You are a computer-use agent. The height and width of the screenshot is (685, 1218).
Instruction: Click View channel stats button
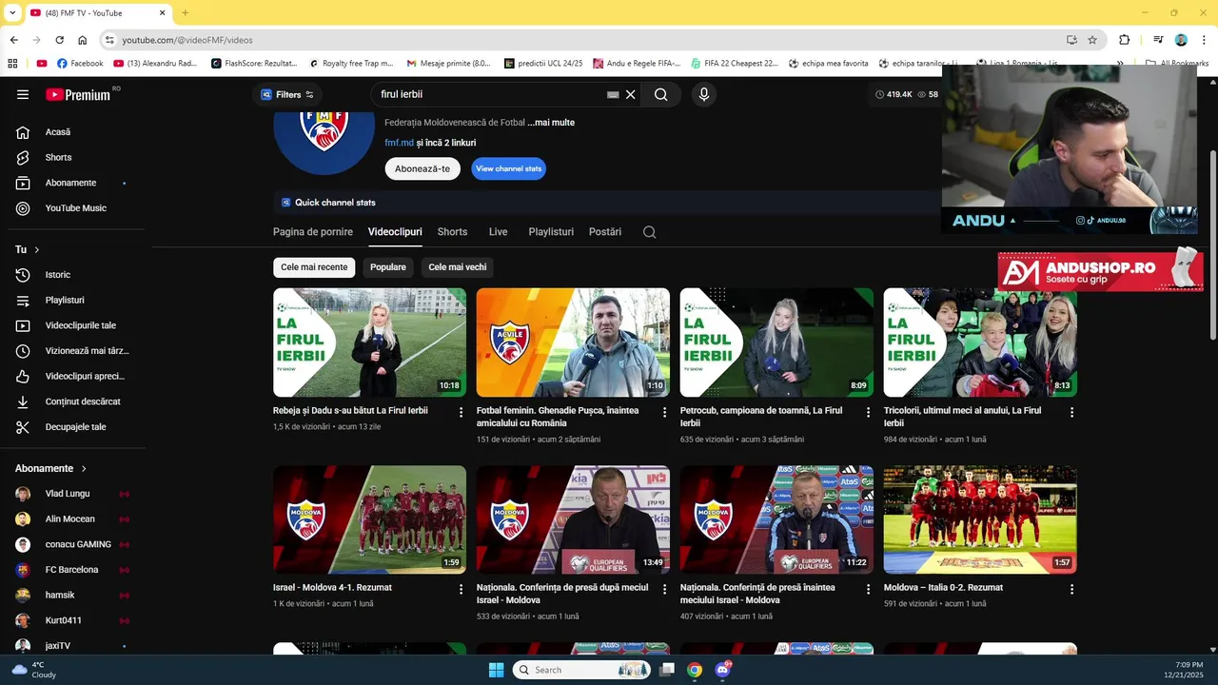[x=509, y=168]
